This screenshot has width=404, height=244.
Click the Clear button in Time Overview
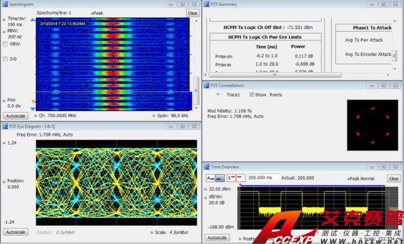click(x=394, y=178)
